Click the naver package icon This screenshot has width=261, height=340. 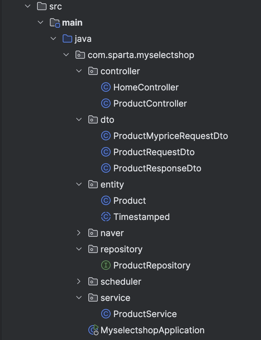(93, 233)
